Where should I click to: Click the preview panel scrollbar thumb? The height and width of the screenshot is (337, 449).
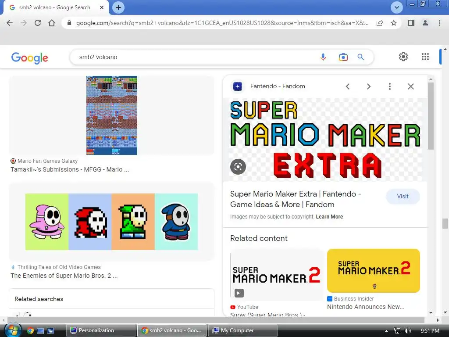431,115
